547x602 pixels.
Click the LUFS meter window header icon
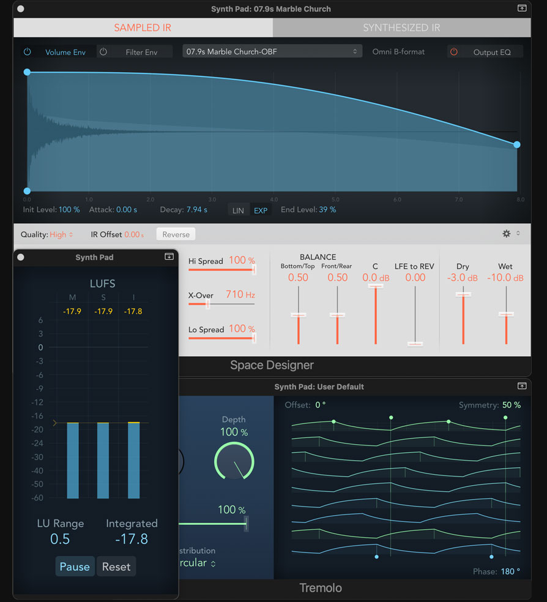point(169,256)
